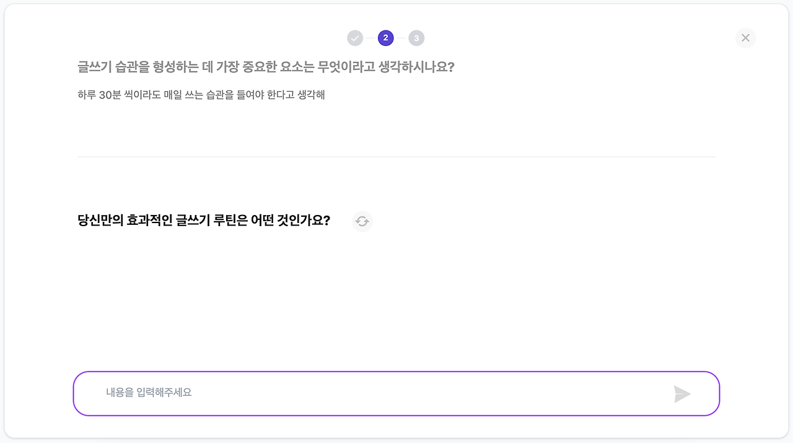The width and height of the screenshot is (793, 443).
Task: Select the 글쓰기 루틴 question heading
Action: point(203,221)
